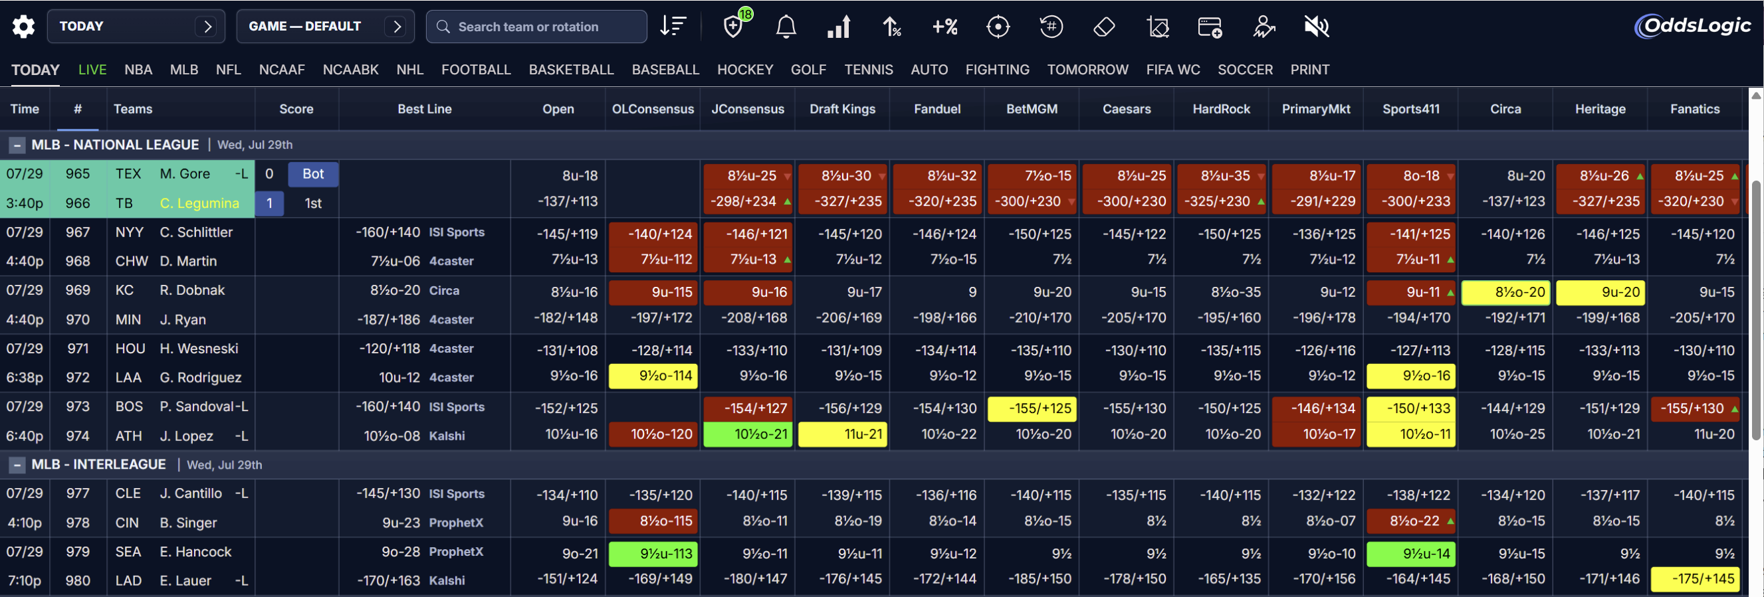Open the TODAY date dropdown
The image size is (1764, 597).
point(136,26)
